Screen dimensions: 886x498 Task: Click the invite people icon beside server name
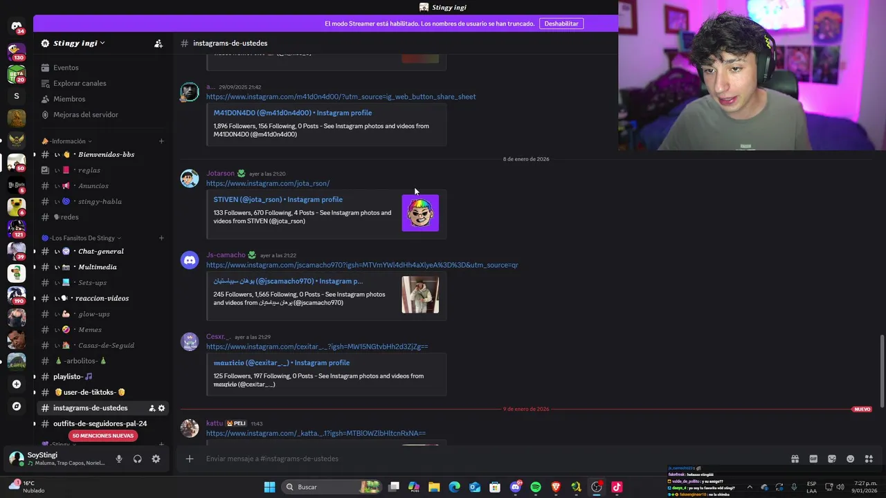click(x=159, y=43)
